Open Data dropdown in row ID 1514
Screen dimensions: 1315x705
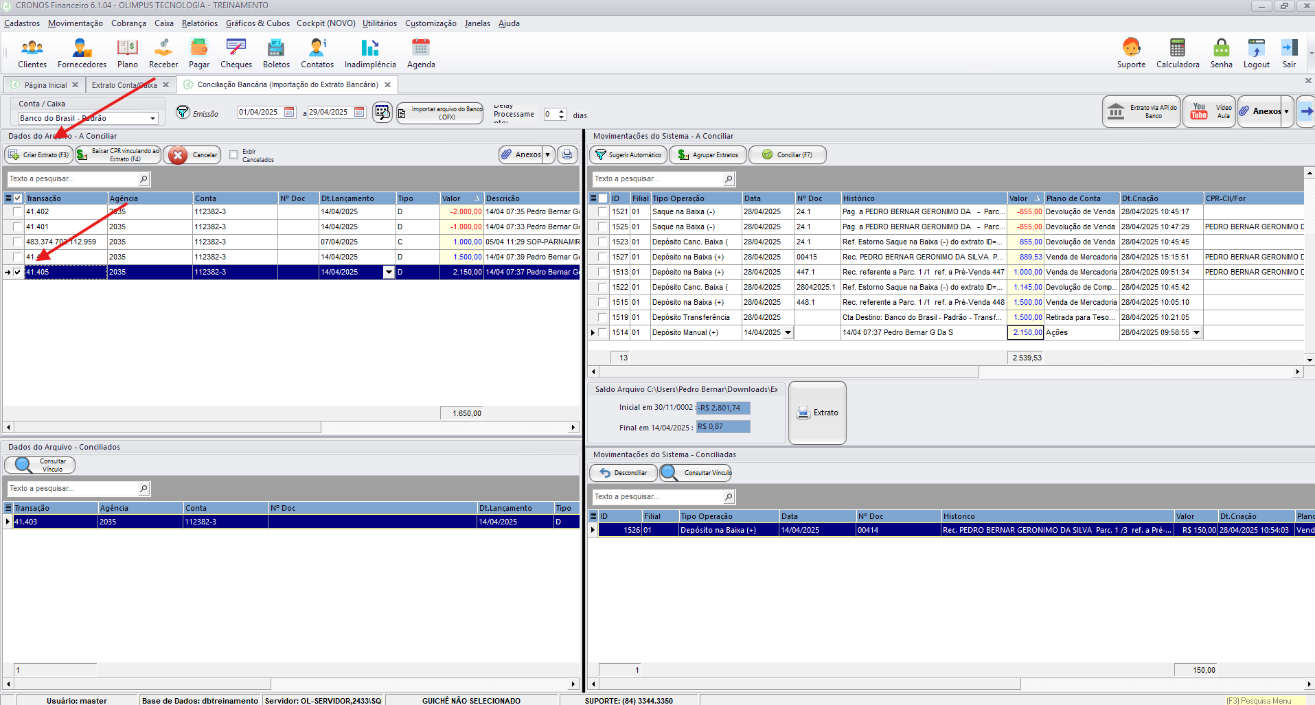788,332
